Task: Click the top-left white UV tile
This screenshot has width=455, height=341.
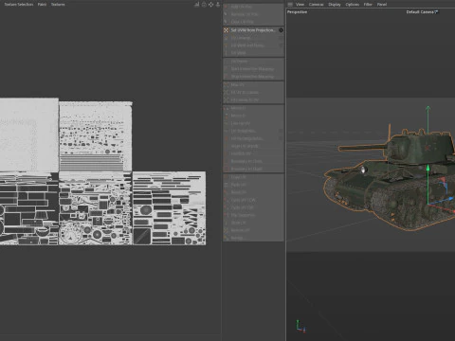Action: click(x=29, y=135)
